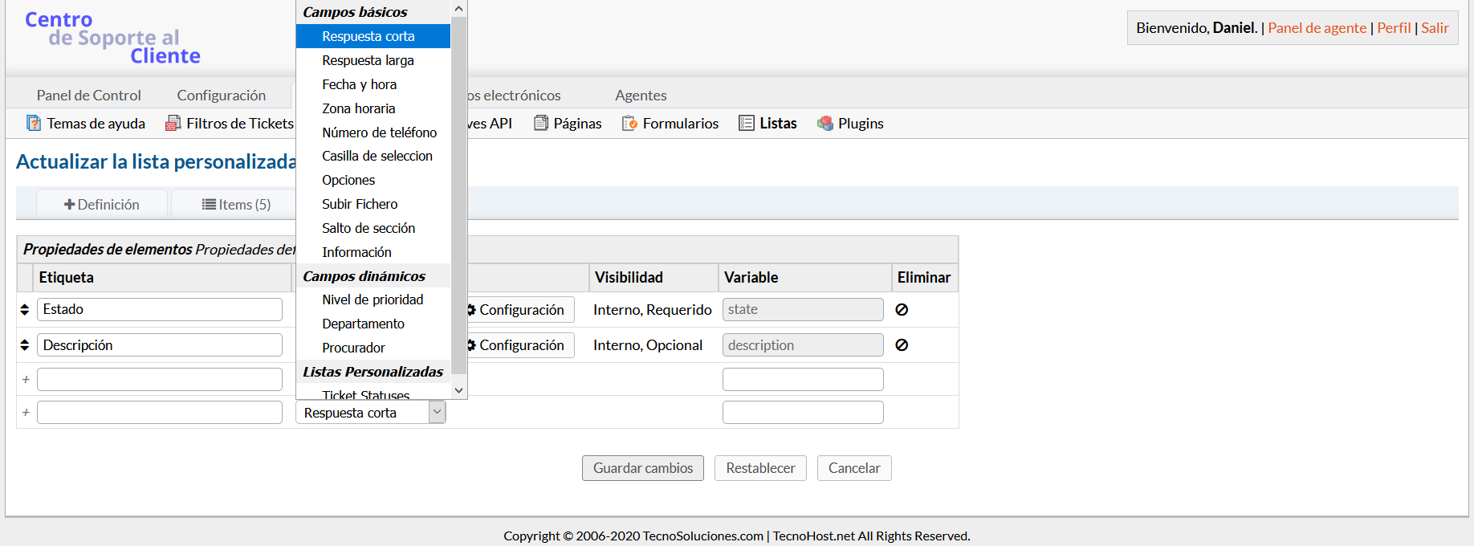Open the bottom Respuesta corta dropdown
This screenshot has width=1474, height=546.
[370, 413]
